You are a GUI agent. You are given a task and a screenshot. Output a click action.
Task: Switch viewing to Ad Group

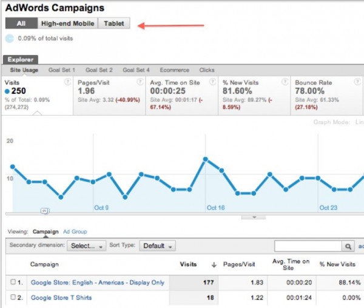point(75,232)
